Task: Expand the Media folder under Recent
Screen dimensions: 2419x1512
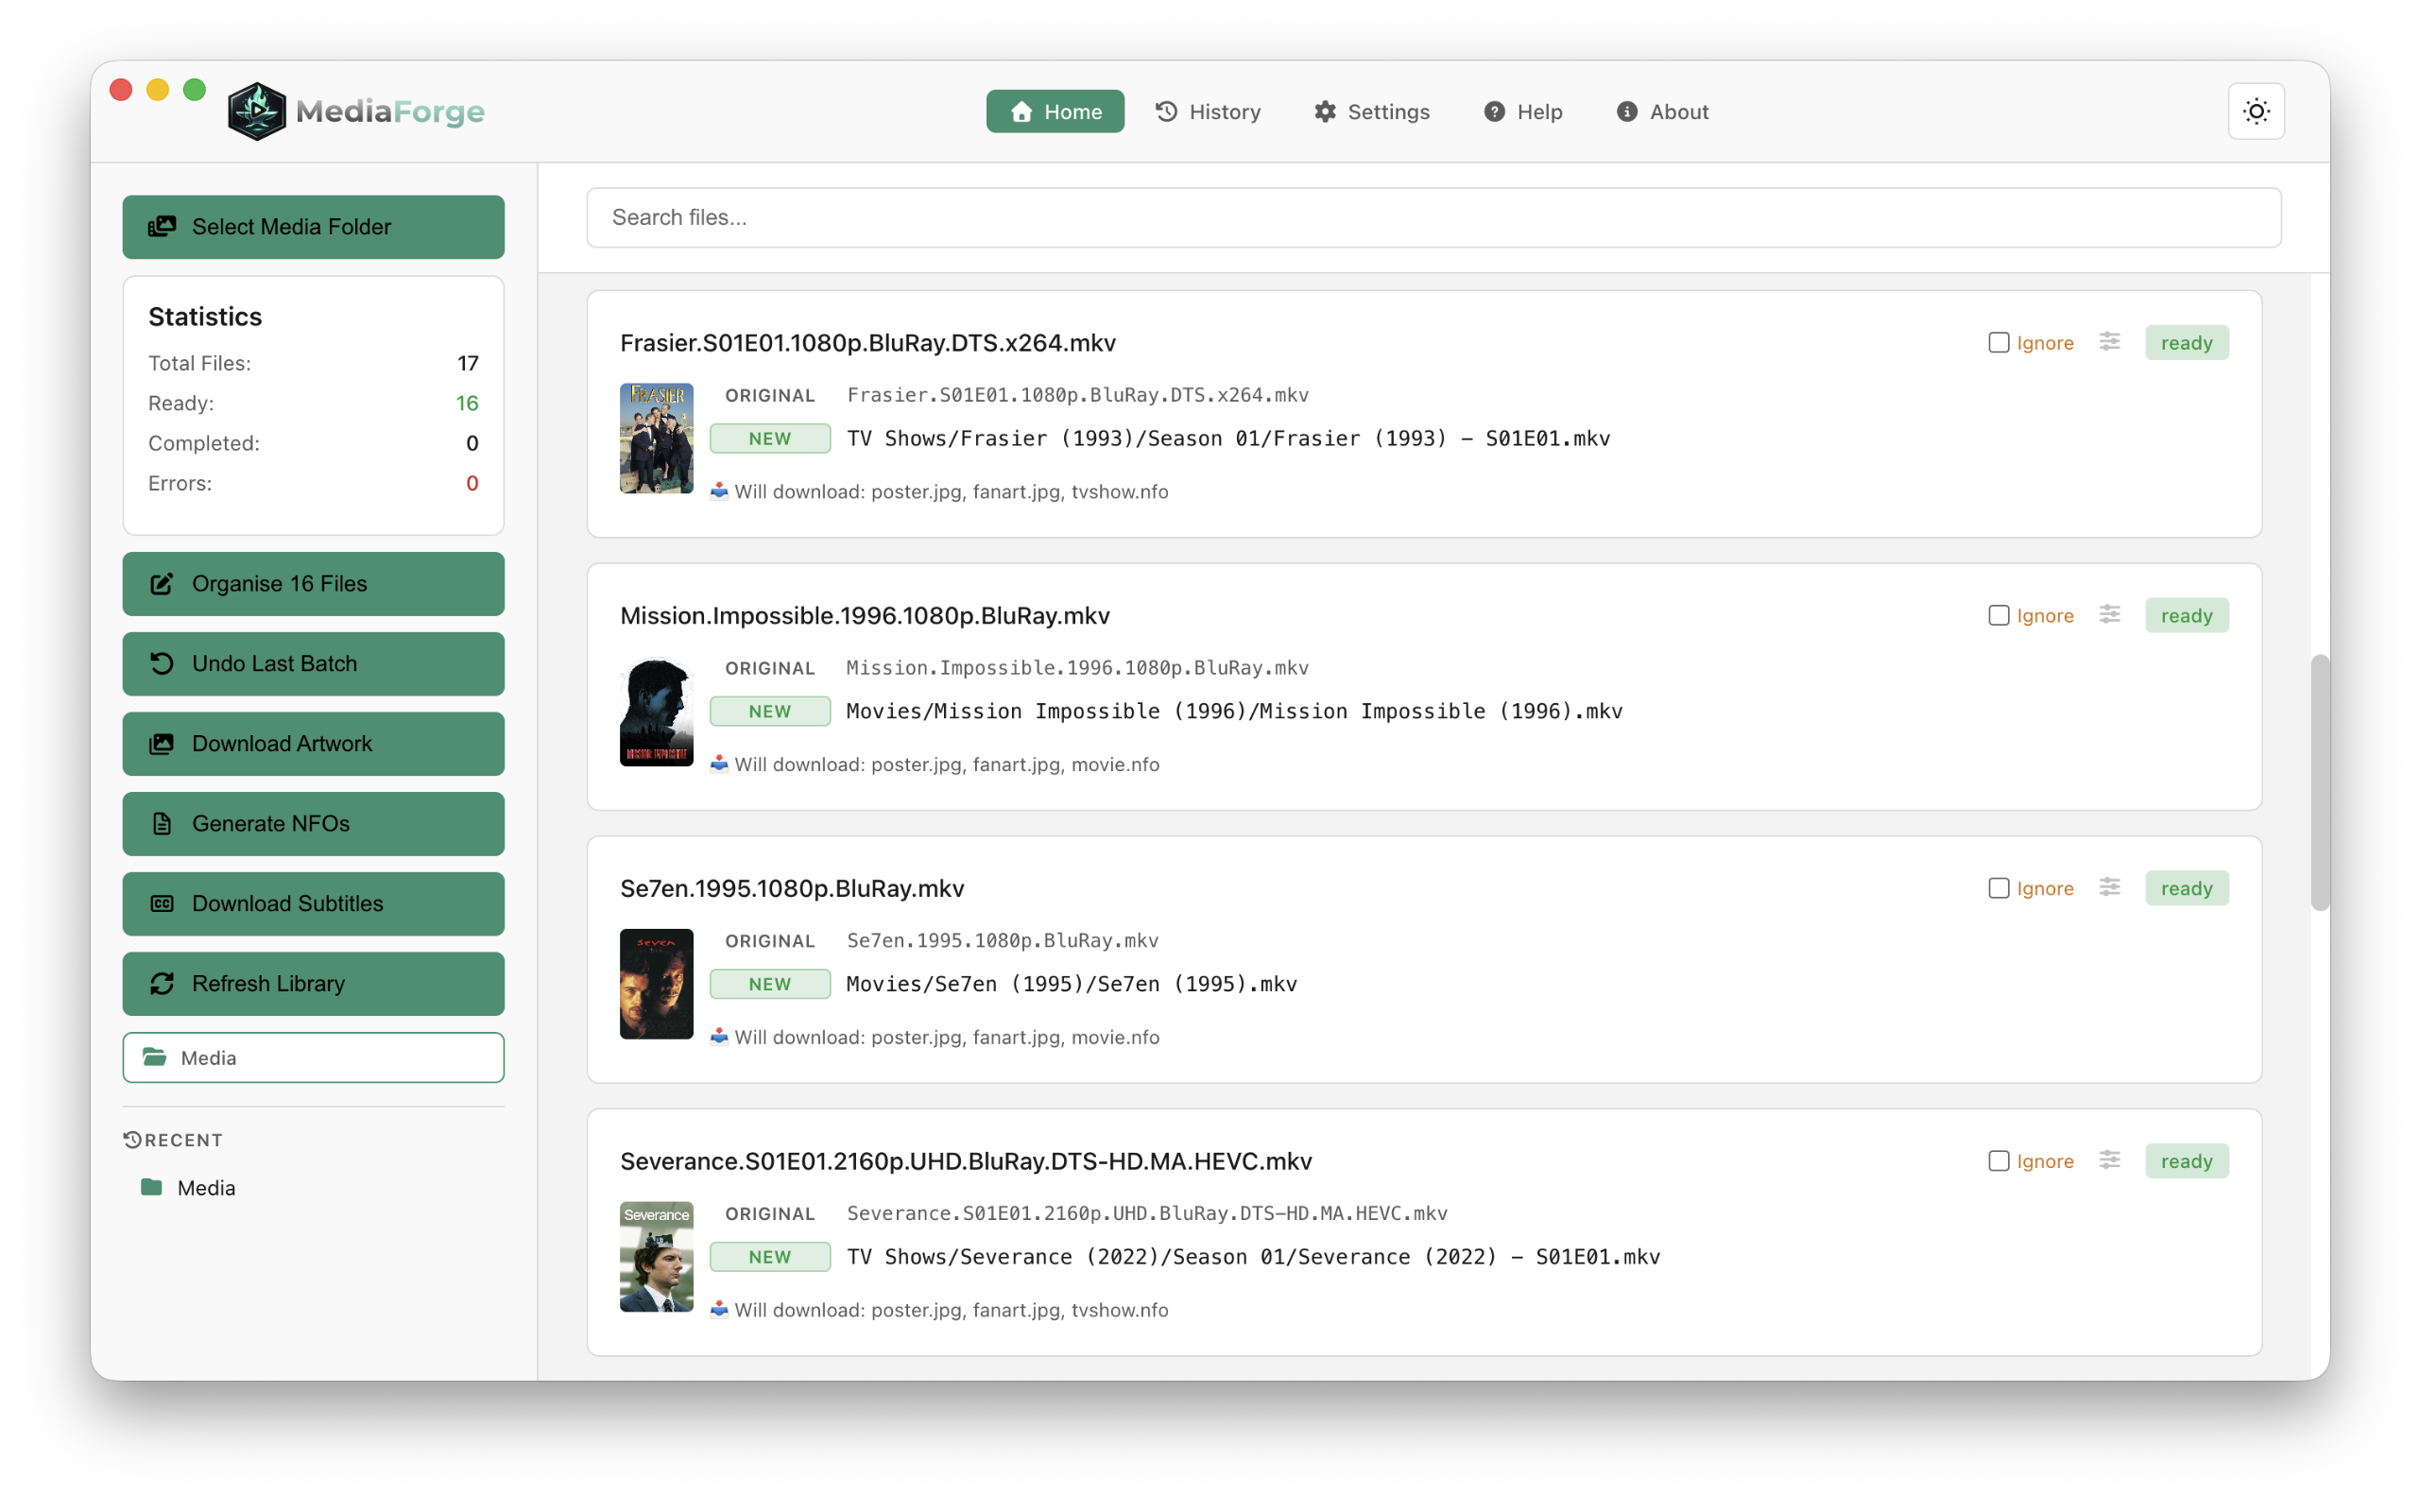Action: 206,1187
